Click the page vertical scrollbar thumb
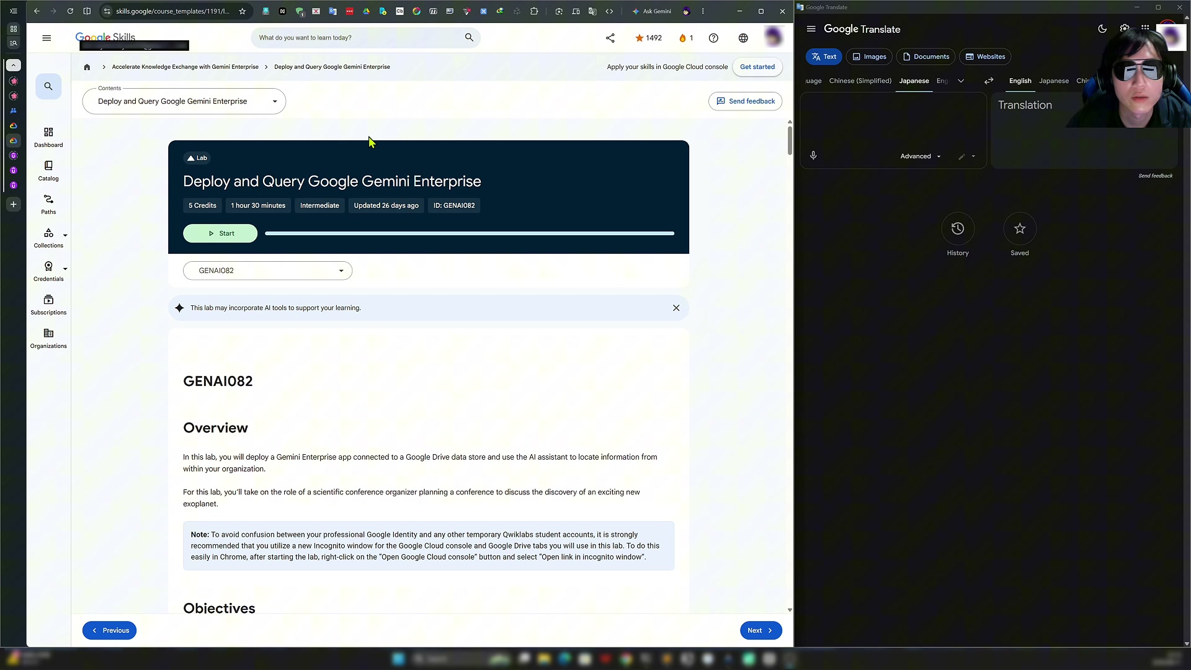 tap(790, 140)
